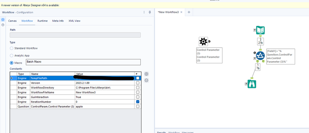Viewport: 309px width, 133px height.
Task: Uncheck numeric checkbox for IterationNumber row
Action: tap(138, 102)
